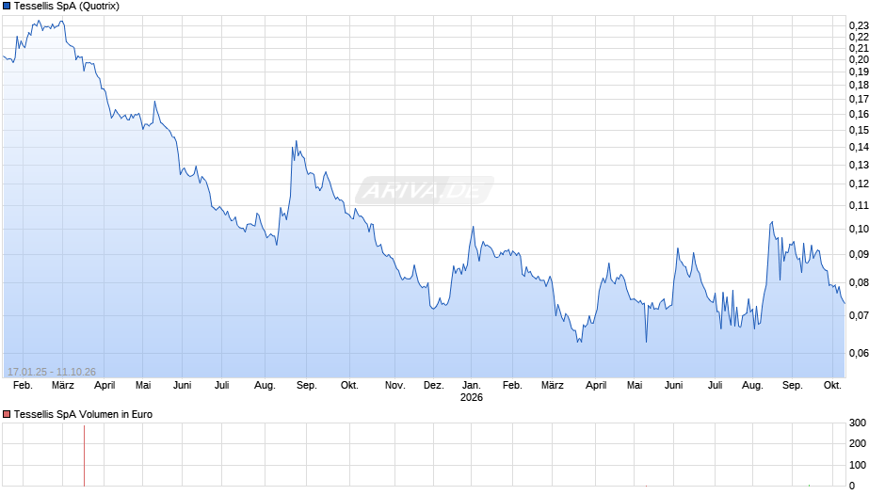Click the '0,12' price axis label
Image resolution: width=885 pixels, height=495 pixels.
[859, 184]
